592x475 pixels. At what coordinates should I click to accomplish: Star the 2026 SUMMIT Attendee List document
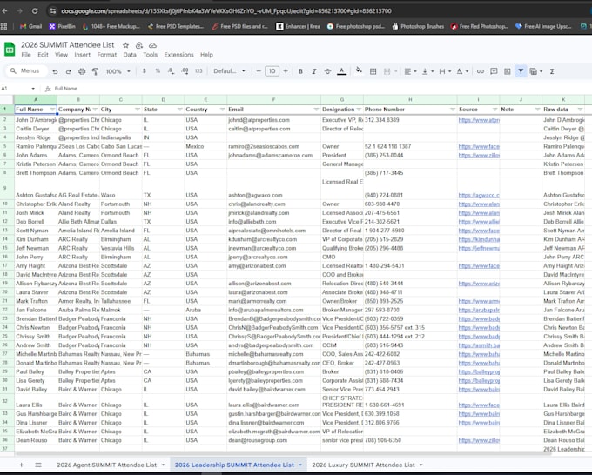125,45
